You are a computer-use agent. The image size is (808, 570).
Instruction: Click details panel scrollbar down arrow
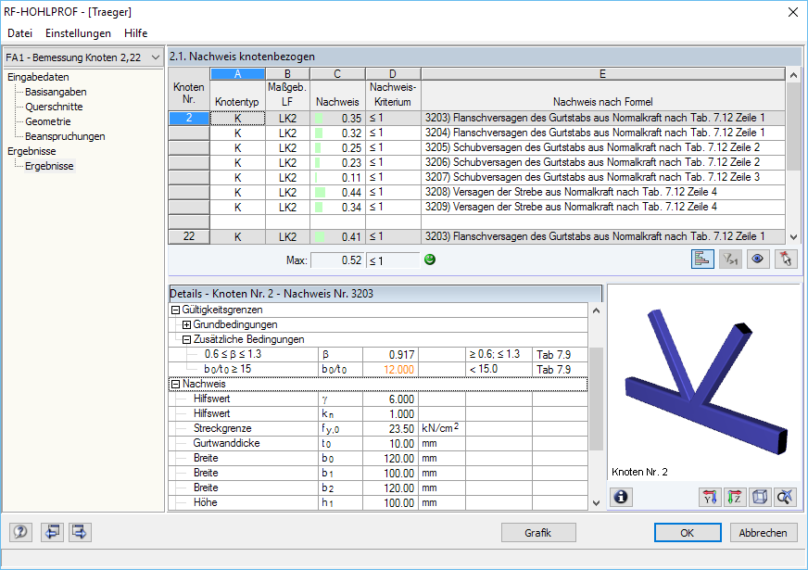coord(596,503)
